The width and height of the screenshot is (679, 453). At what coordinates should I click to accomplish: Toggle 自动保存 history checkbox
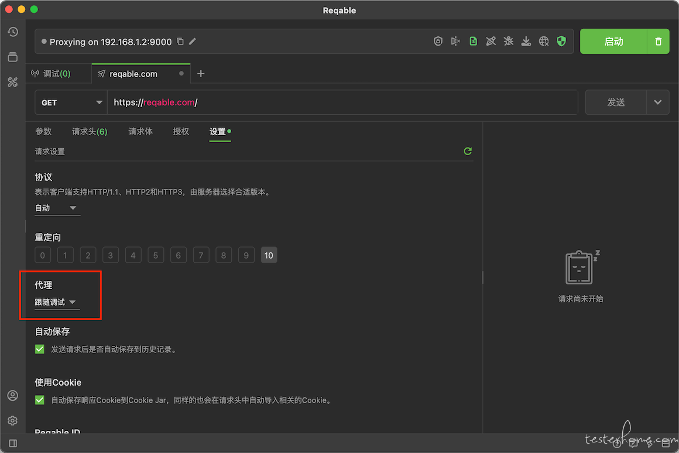pos(40,349)
